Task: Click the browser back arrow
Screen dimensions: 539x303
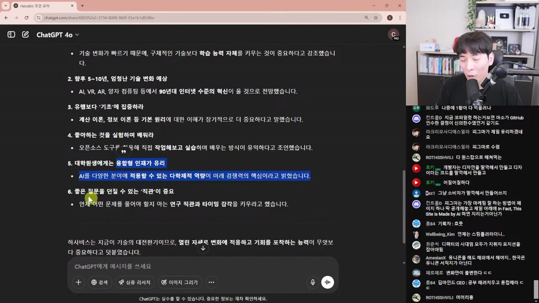Action: point(6,18)
